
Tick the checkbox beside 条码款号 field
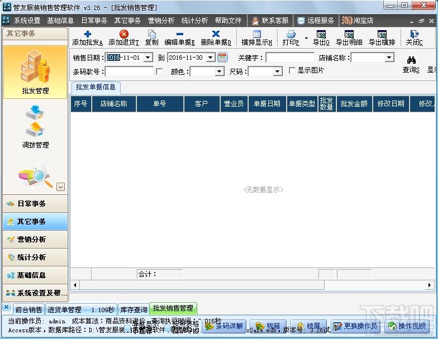click(159, 71)
